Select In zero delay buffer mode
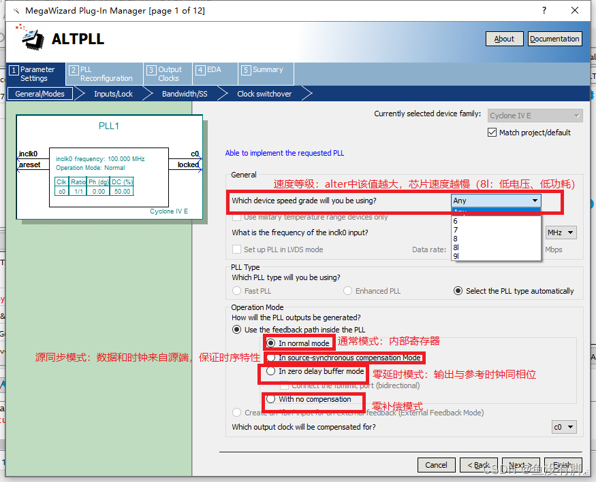 [270, 371]
